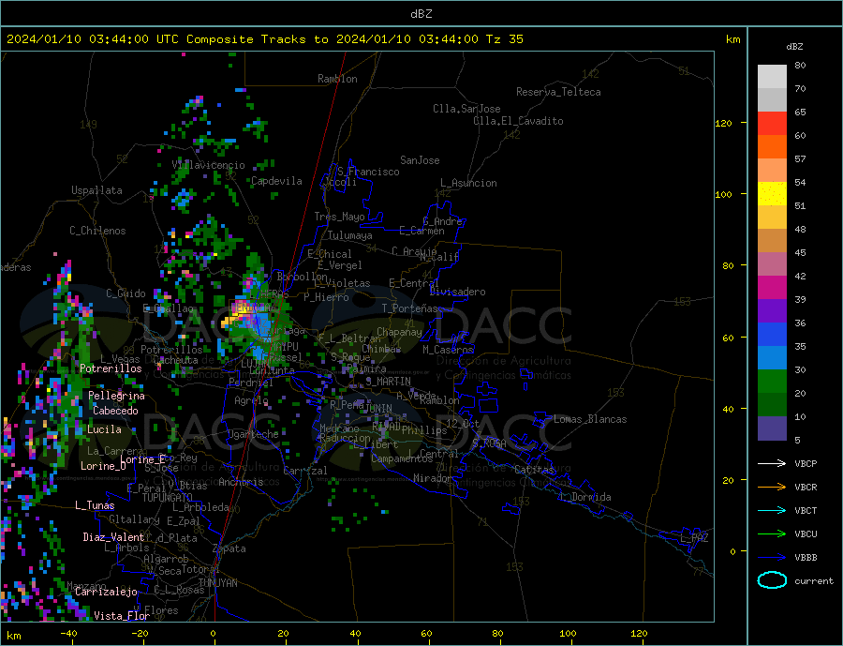Select the magenta 42 dBZ color band

pyautogui.click(x=772, y=288)
